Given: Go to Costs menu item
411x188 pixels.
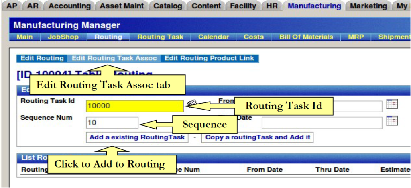Looking at the screenshot, I should [254, 37].
